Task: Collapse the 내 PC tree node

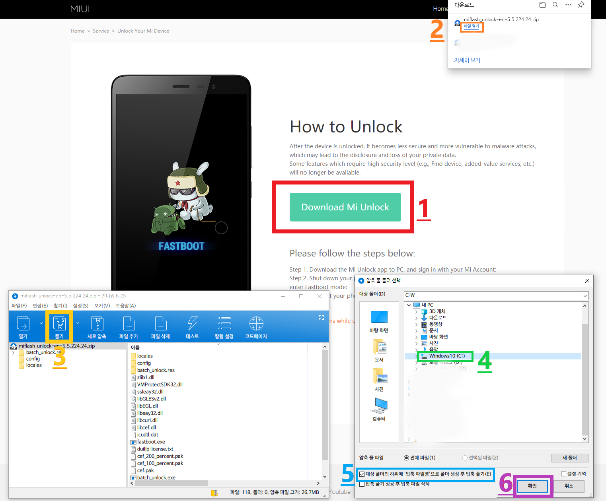Action: click(409, 305)
